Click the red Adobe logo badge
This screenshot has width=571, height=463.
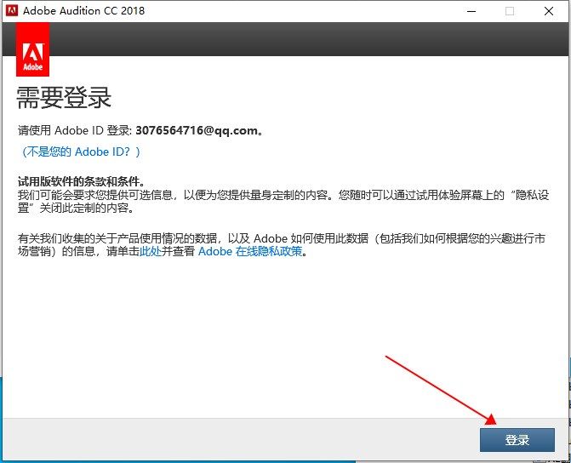[33, 49]
